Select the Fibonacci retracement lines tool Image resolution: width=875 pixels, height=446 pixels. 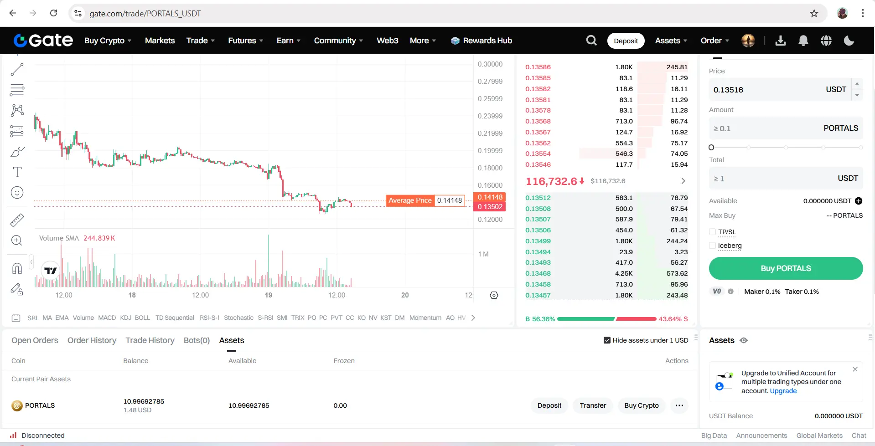[17, 90]
